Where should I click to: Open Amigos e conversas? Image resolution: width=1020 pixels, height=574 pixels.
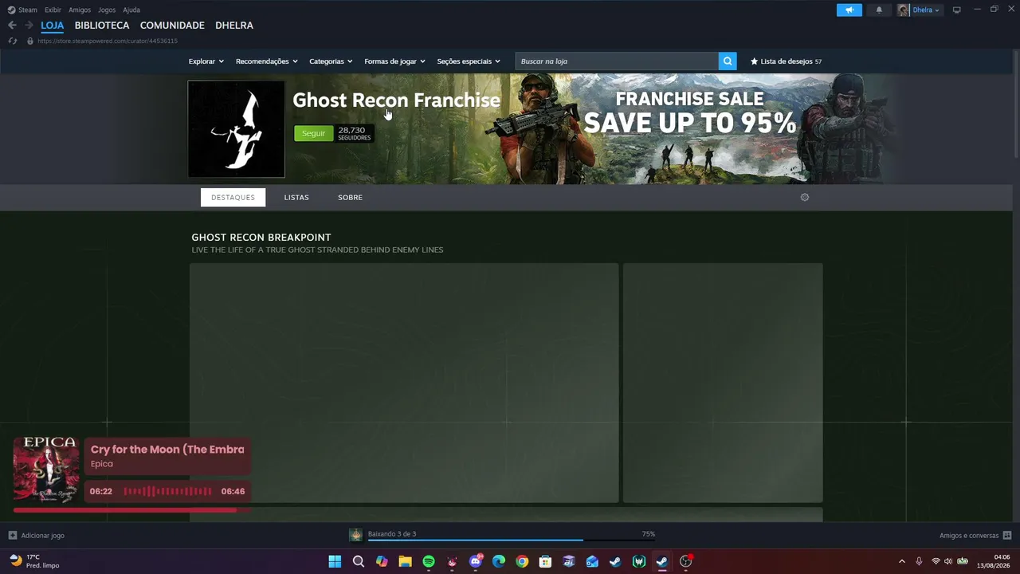click(x=969, y=536)
